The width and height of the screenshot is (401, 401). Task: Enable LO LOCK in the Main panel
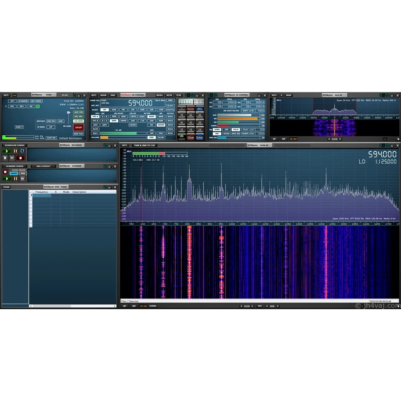pos(79,121)
